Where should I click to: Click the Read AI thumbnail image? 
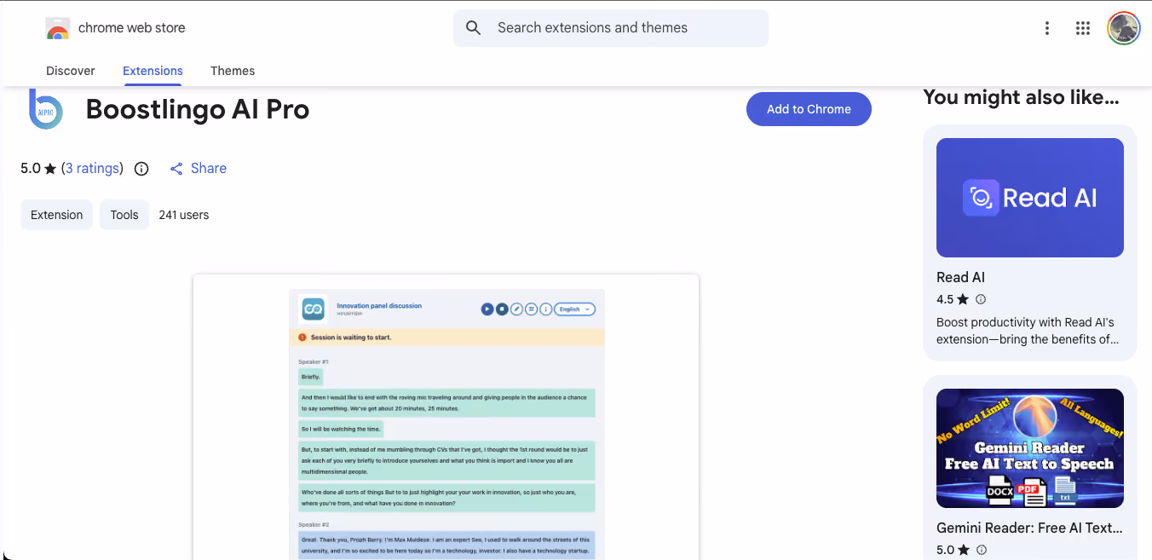pyautogui.click(x=1030, y=198)
